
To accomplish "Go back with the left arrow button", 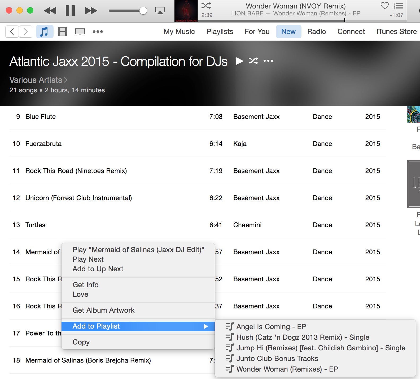I will (12, 32).
